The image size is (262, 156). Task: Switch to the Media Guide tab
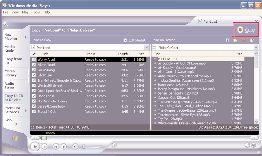[x=15, y=49]
